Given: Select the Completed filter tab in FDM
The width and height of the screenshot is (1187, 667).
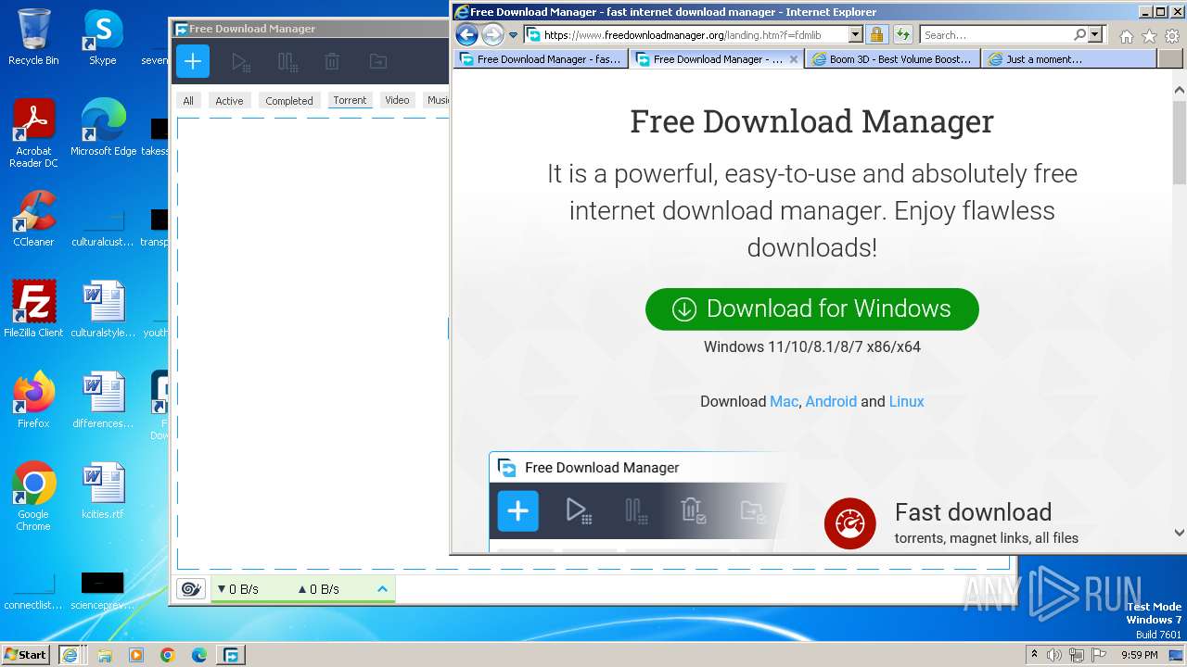Looking at the screenshot, I should coord(289,100).
